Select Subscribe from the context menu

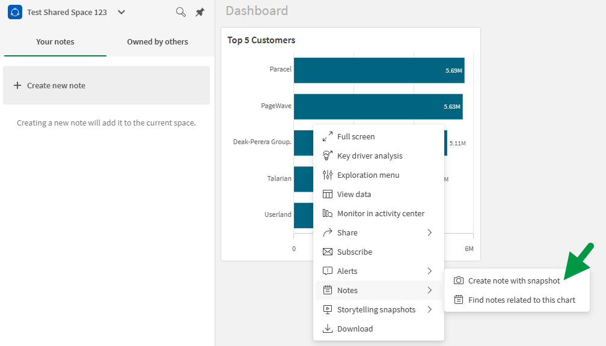(x=354, y=252)
